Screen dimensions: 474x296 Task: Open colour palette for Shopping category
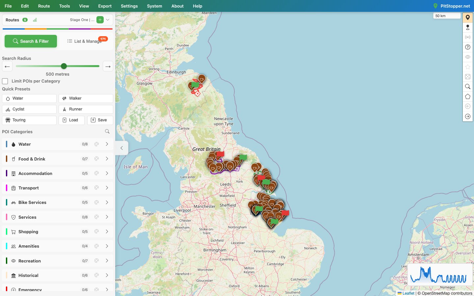tap(96, 232)
